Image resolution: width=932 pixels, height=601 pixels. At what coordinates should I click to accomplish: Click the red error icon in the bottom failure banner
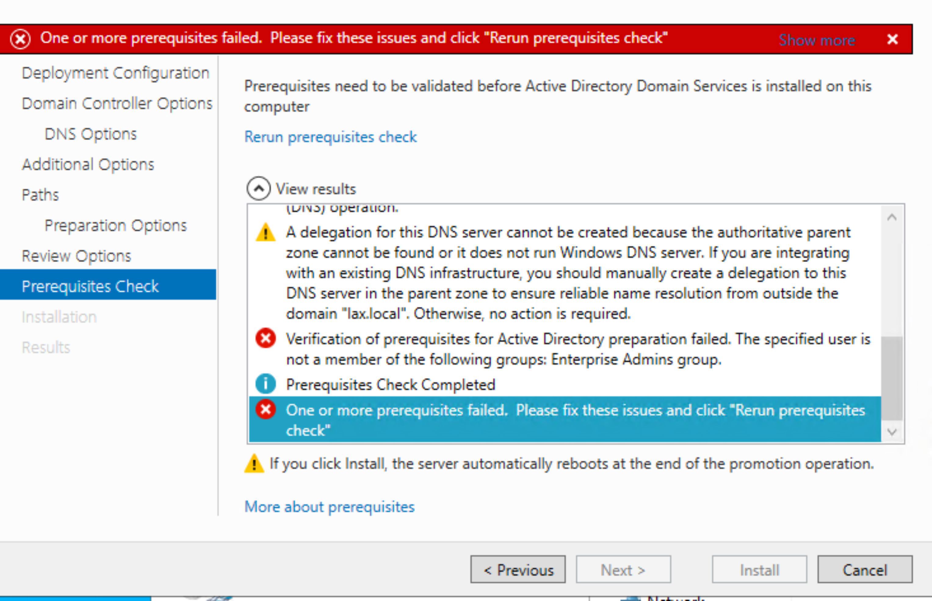click(266, 409)
